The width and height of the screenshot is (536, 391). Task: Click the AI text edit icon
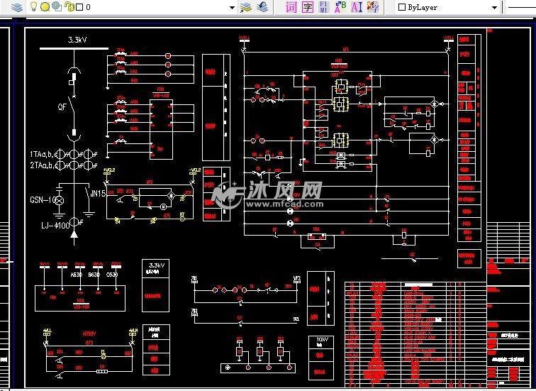click(356, 7)
